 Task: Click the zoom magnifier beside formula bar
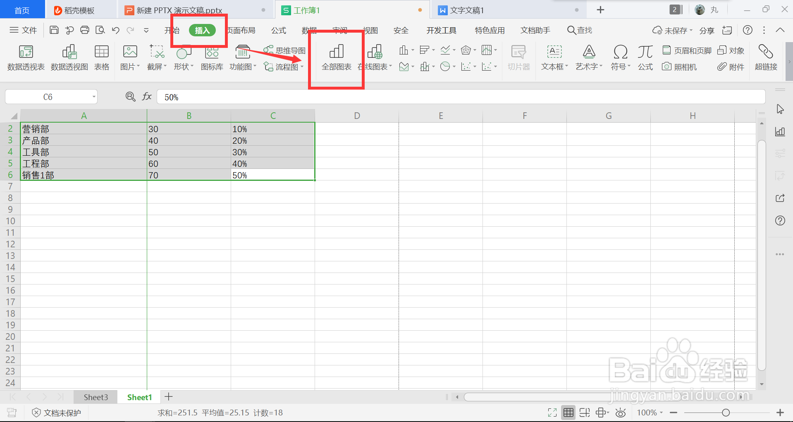[x=130, y=97]
